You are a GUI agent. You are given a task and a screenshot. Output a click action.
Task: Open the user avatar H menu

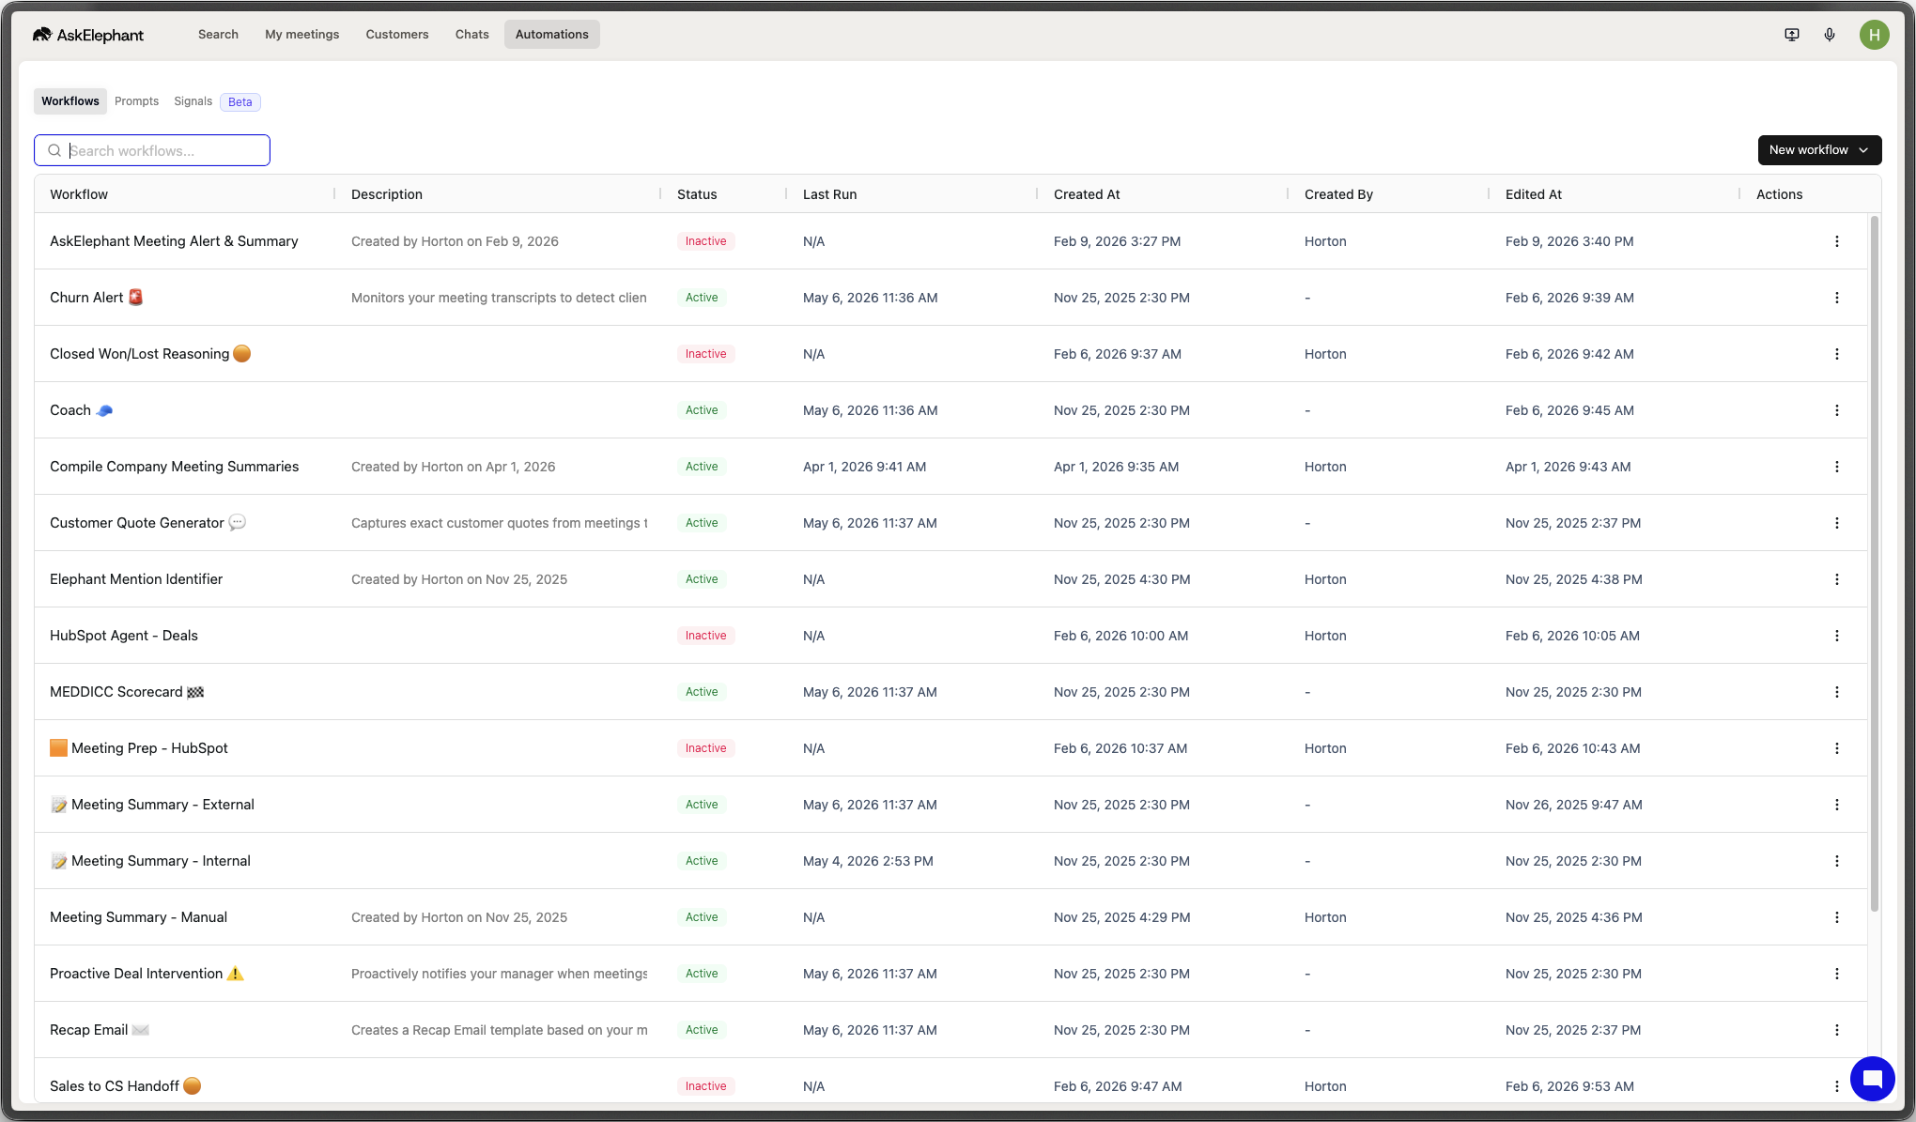tap(1874, 35)
